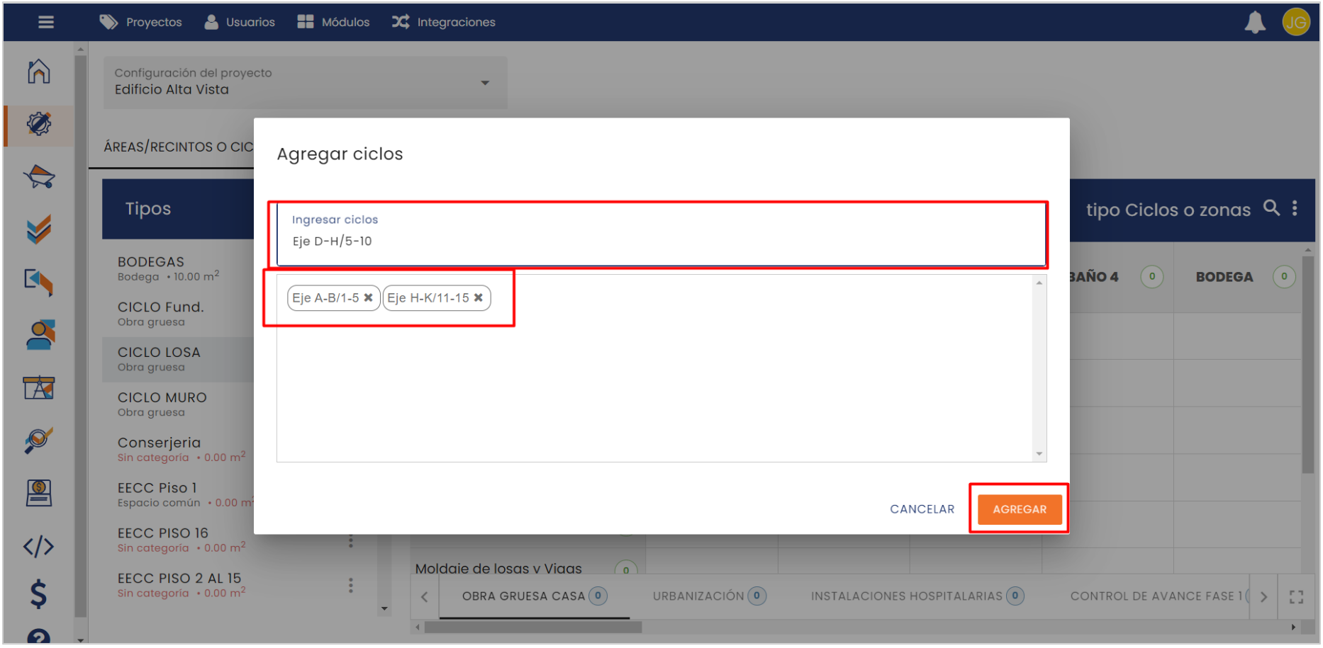
Task: Open the code brackets sidebar icon
Action: (x=39, y=546)
